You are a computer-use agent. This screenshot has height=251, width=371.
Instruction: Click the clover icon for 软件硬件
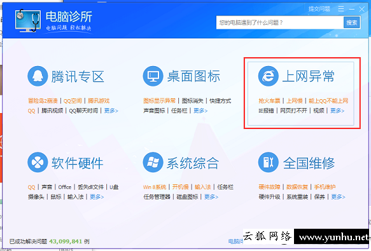(38, 163)
